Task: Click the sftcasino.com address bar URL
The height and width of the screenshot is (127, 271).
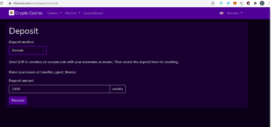Action: (x=36, y=3)
